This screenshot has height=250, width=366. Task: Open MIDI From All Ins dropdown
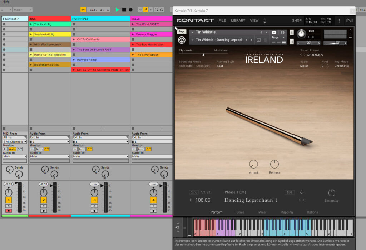tap(15, 137)
